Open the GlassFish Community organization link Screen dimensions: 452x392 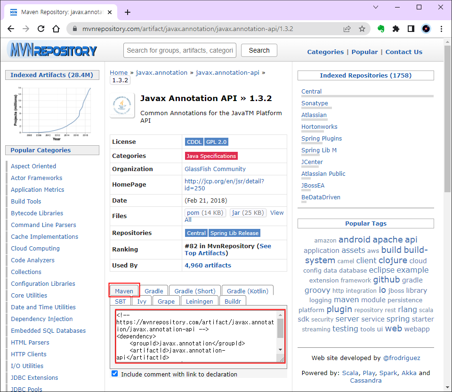[x=215, y=169]
